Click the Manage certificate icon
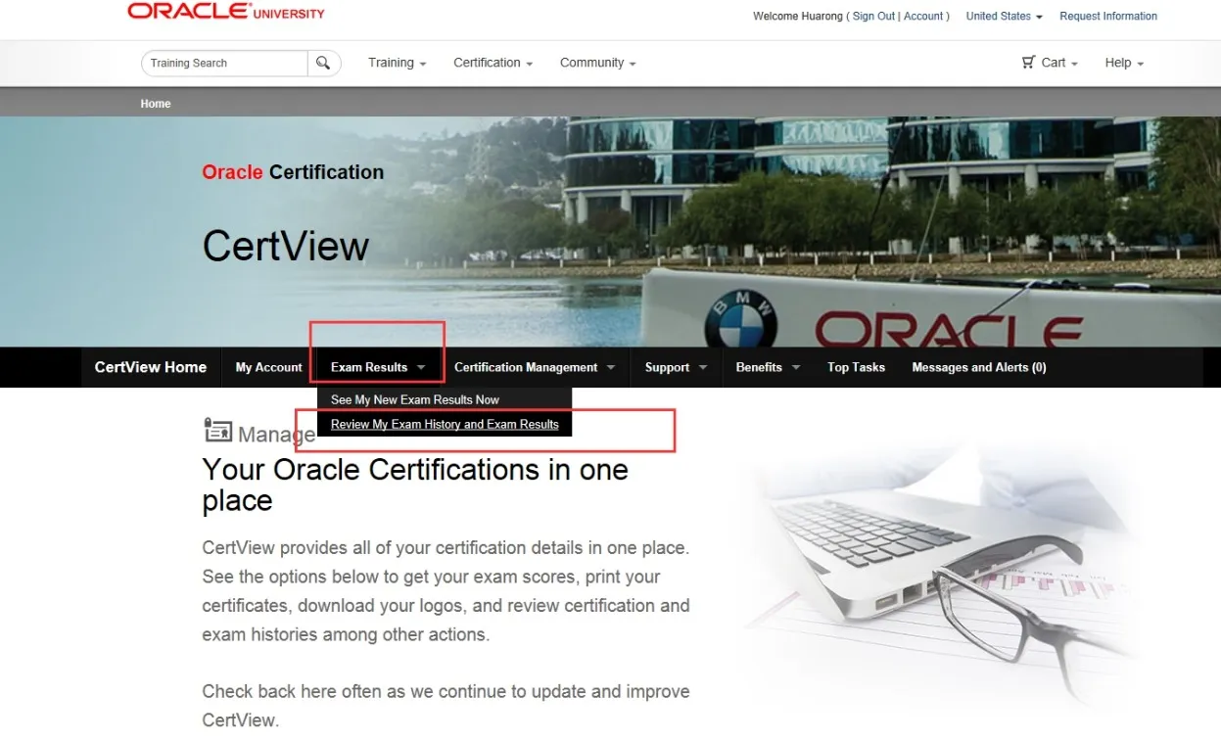The image size is (1221, 741). [217, 431]
